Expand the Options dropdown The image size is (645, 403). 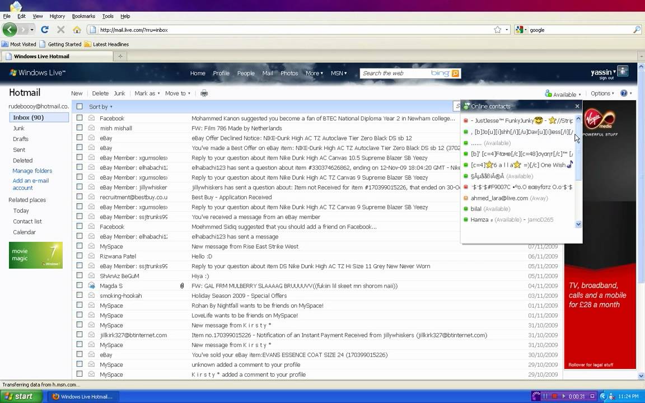[x=602, y=93]
